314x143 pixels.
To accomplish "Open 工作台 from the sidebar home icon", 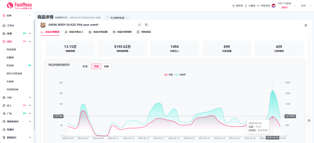I will point(10,26).
